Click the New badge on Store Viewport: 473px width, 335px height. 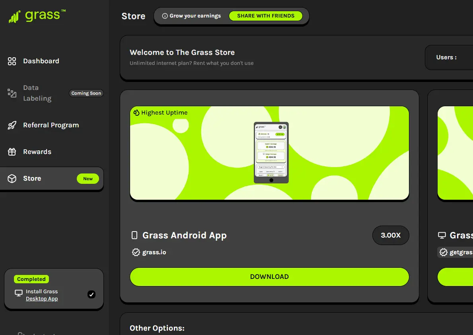pos(88,179)
